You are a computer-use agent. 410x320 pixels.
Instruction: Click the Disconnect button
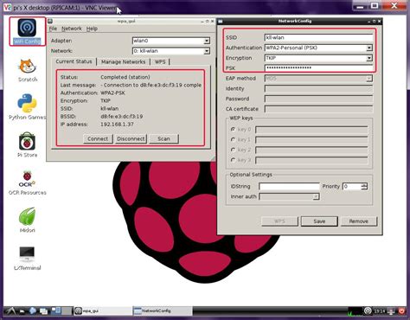click(x=131, y=138)
